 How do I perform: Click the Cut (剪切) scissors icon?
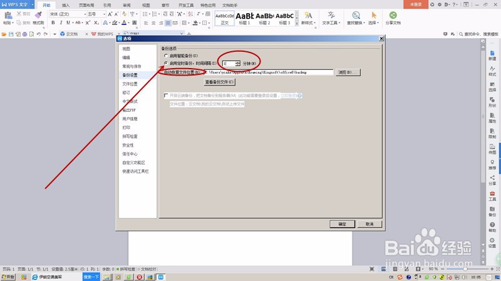[x=19, y=14]
